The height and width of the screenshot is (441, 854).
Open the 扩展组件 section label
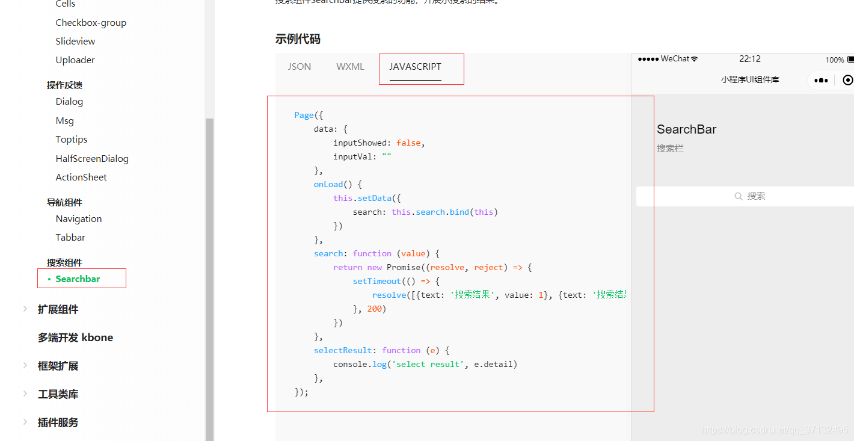[x=58, y=309]
